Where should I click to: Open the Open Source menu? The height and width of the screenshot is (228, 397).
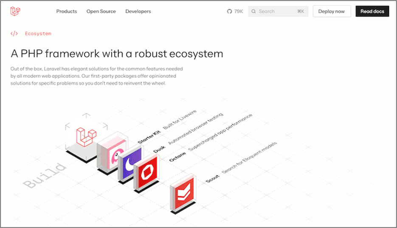[101, 11]
